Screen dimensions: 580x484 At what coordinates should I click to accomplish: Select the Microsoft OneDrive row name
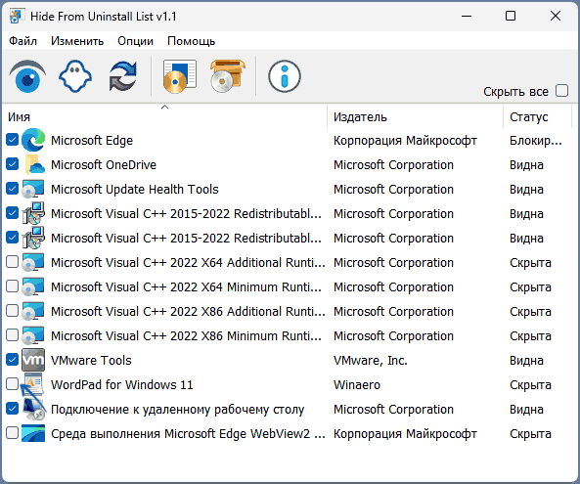[x=104, y=164]
